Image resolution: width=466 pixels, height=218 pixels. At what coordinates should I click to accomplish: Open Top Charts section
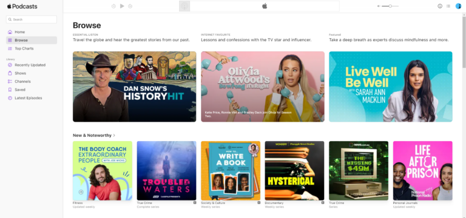(32, 48)
